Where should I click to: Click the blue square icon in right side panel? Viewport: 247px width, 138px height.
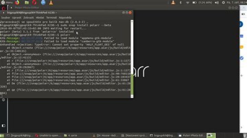tap(242, 36)
